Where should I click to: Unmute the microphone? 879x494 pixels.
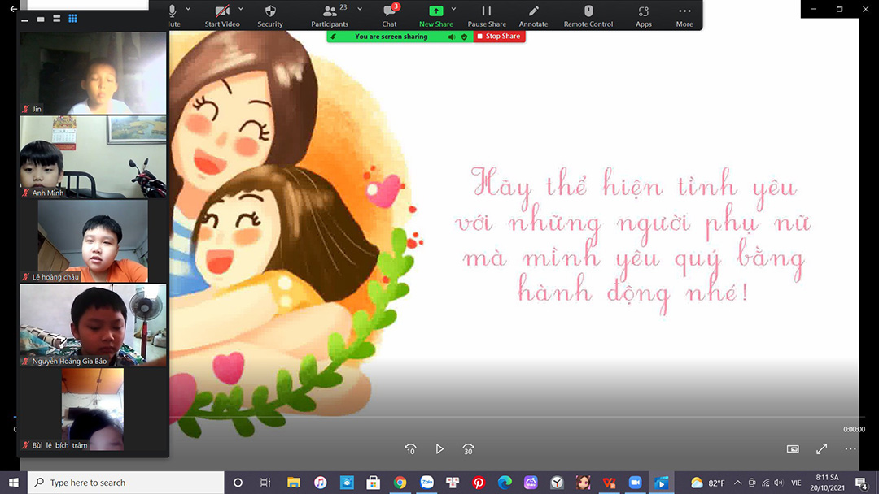point(173,12)
